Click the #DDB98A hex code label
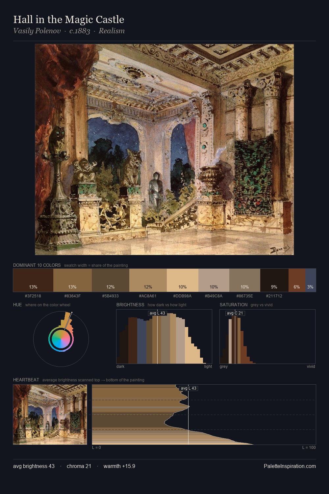 tap(183, 296)
